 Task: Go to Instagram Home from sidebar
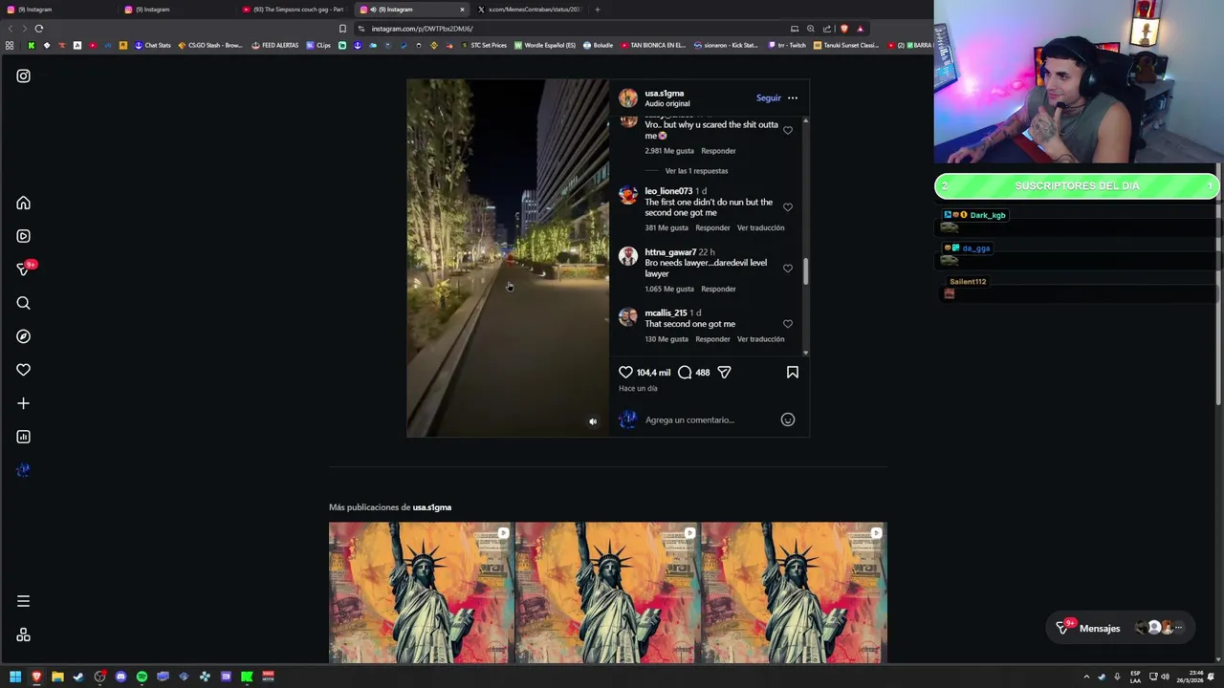click(x=23, y=203)
